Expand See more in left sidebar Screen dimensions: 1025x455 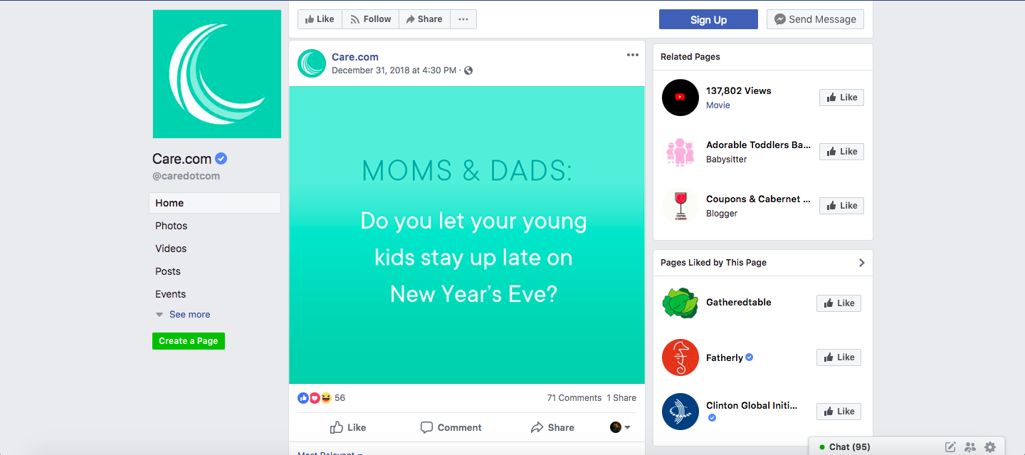tap(183, 315)
